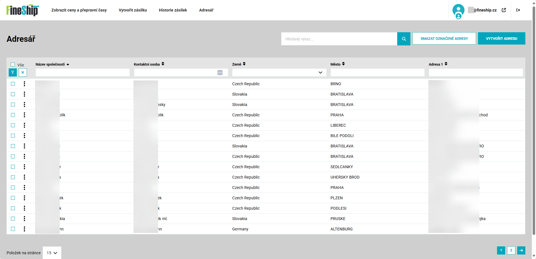Click the user avatar icon
The width and height of the screenshot is (536, 259).
[458, 11]
